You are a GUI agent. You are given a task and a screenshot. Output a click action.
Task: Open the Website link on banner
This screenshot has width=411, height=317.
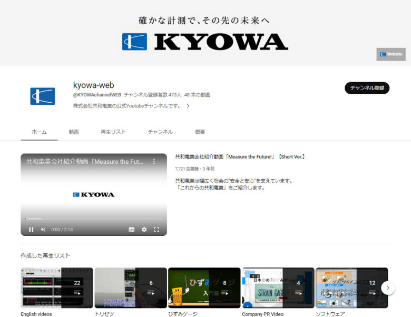click(391, 54)
